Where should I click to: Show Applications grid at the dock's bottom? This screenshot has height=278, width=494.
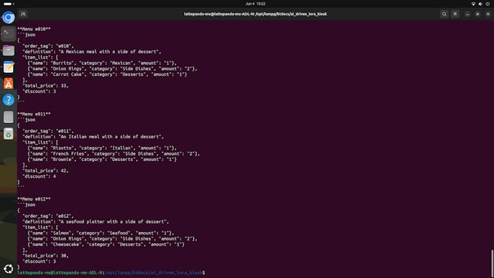click(9, 269)
